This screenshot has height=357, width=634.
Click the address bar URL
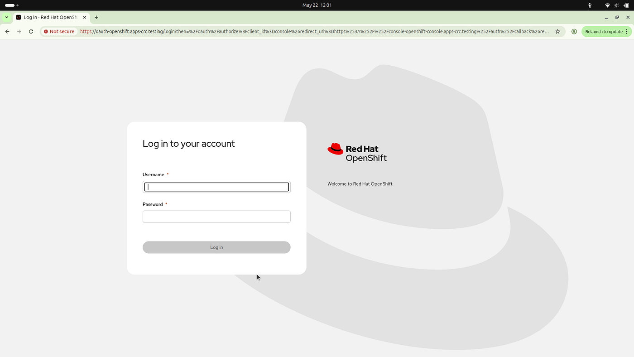[314, 32]
